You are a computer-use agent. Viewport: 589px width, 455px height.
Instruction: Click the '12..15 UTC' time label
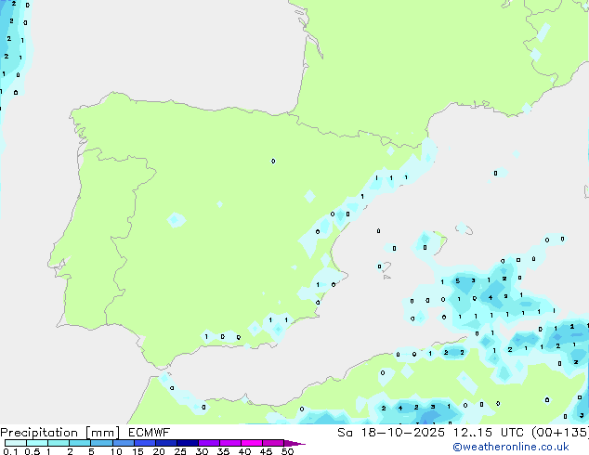pos(489,433)
